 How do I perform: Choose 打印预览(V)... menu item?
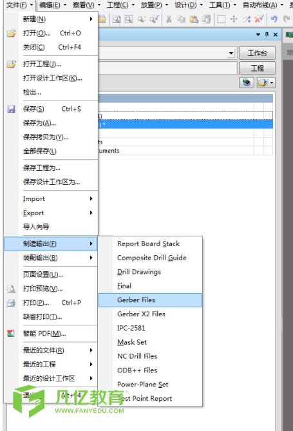tap(51, 289)
